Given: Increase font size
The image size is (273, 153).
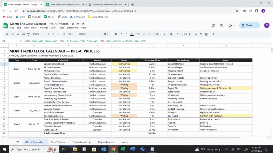Looking at the screenshot, I should pyautogui.click(x=110, y=34).
